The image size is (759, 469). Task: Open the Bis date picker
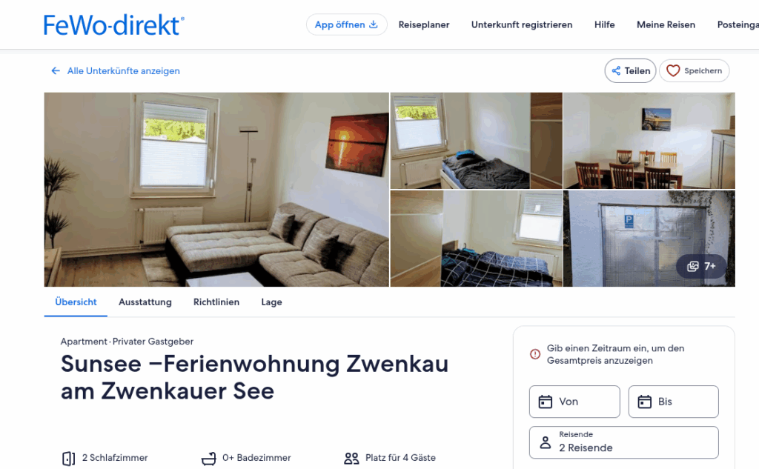coord(673,402)
